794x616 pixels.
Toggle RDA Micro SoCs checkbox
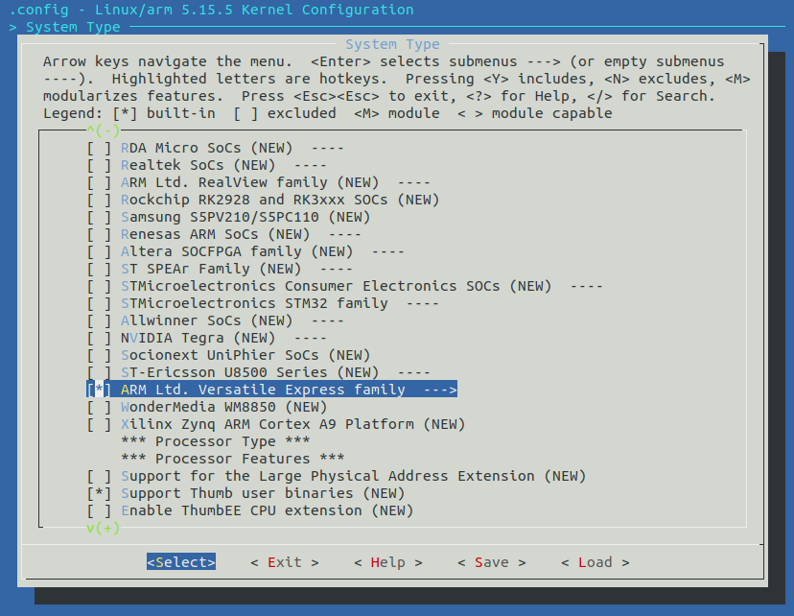click(x=100, y=148)
